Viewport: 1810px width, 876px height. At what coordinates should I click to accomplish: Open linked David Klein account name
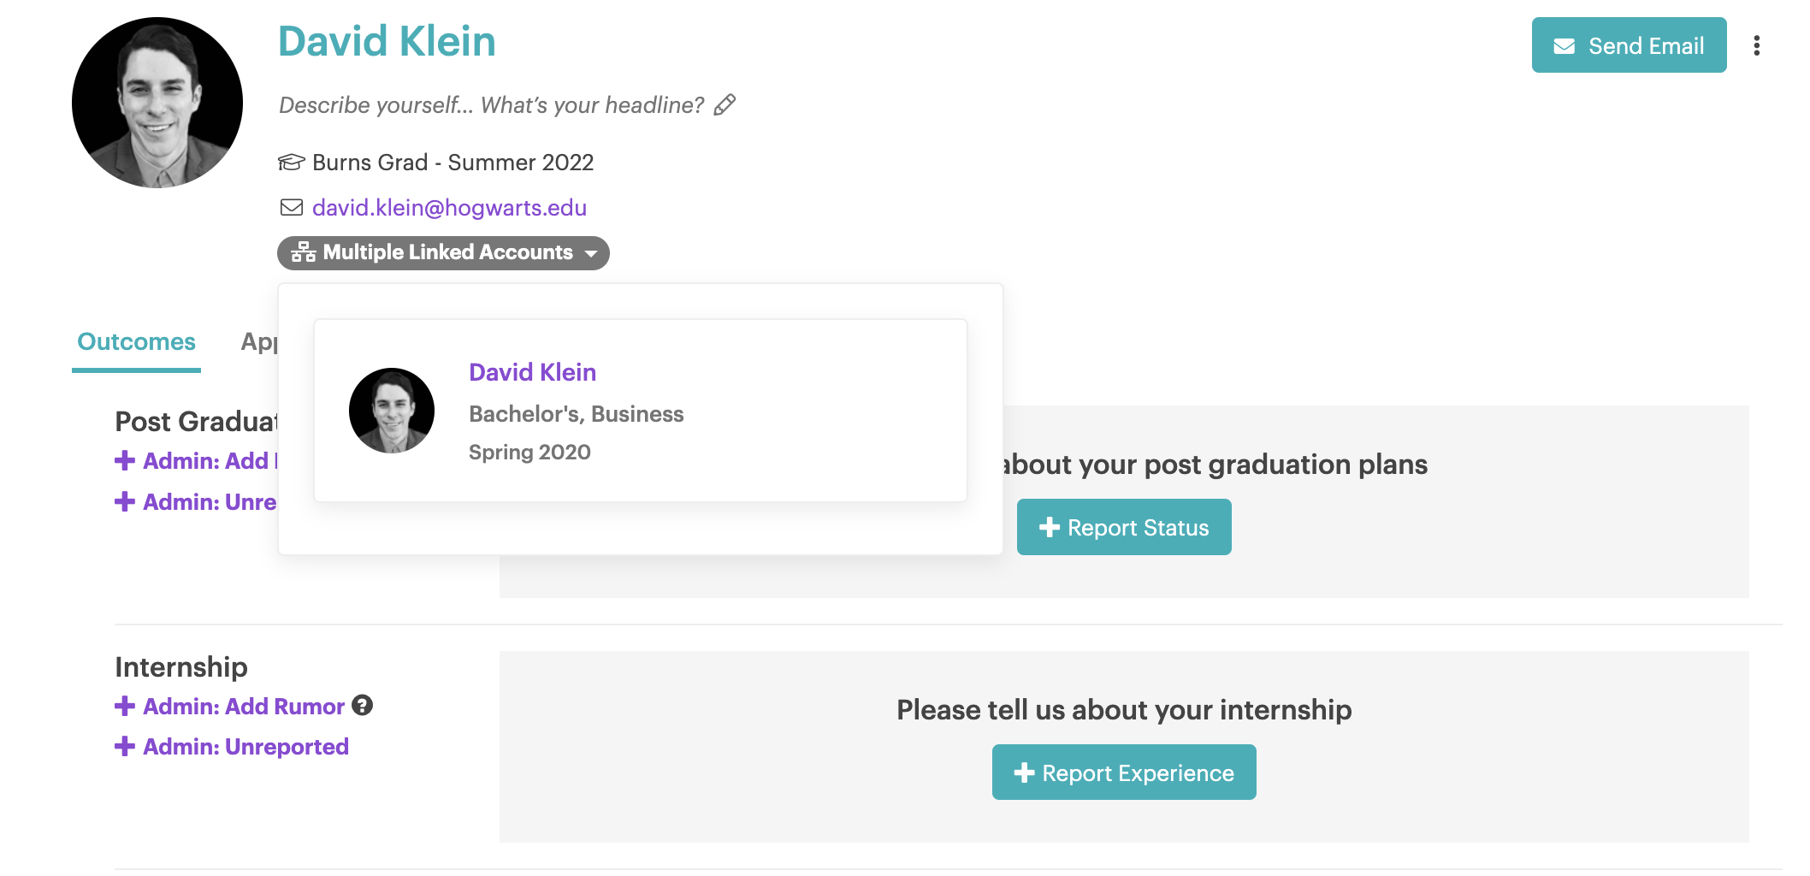[x=532, y=372]
